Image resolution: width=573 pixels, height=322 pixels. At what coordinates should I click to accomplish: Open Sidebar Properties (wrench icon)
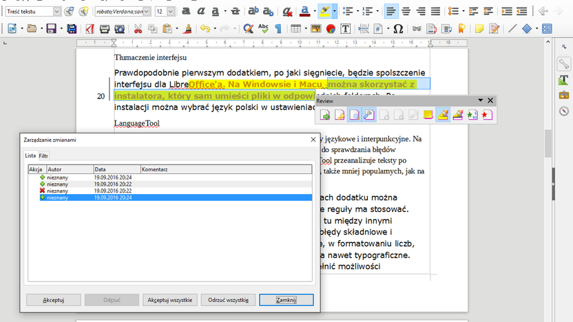[x=564, y=64]
